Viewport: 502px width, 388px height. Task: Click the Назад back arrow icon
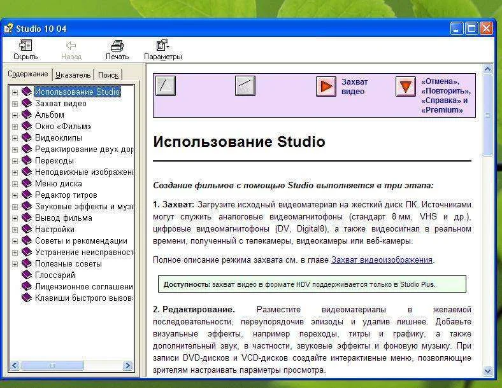click(x=71, y=45)
